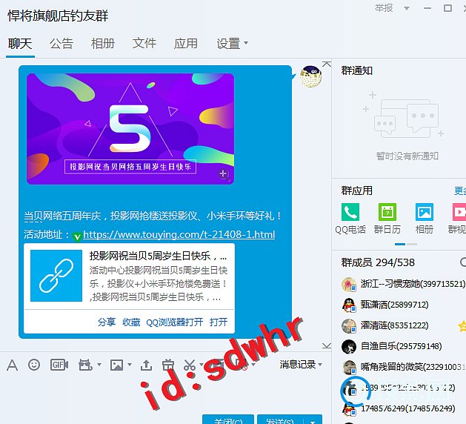Click the group title 悍将旗舰店钓友群
The image size is (466, 424).
click(x=58, y=16)
